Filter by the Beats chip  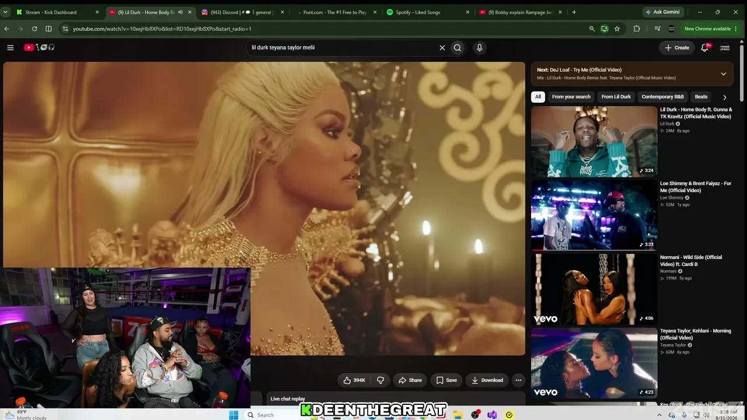[701, 97]
